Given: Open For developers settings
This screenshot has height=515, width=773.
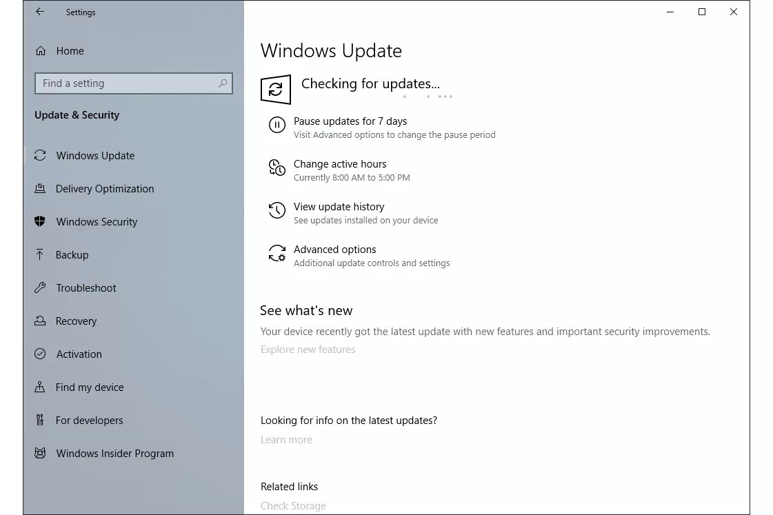Looking at the screenshot, I should pos(89,421).
